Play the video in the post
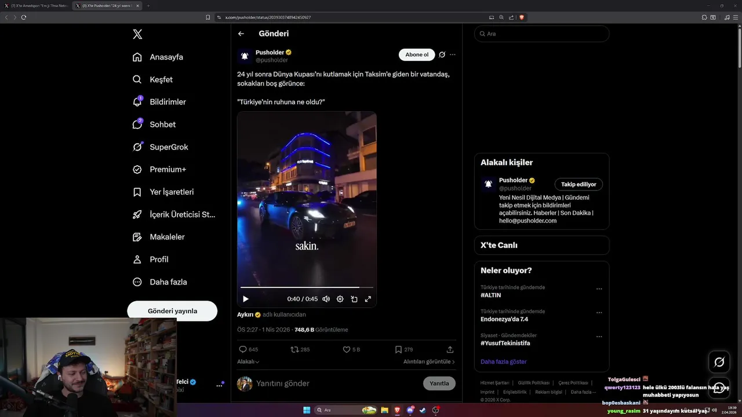Screen dimensions: 742x417 pos(246,299)
